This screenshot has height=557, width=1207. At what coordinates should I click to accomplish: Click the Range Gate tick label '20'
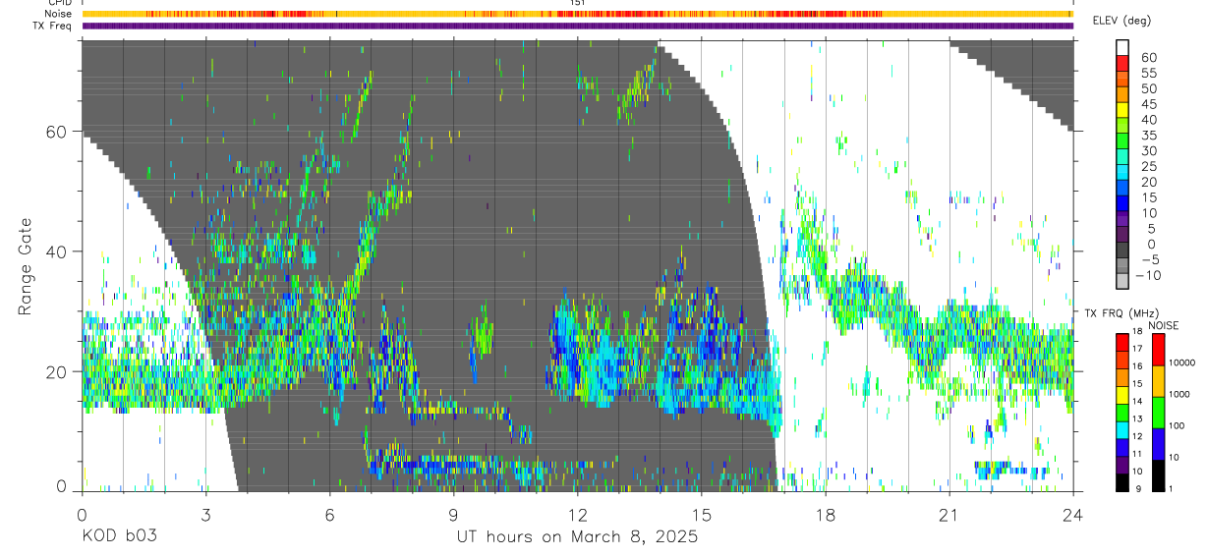point(55,371)
